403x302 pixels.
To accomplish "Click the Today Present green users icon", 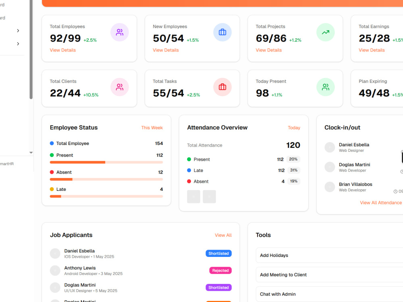I will click(x=325, y=87).
